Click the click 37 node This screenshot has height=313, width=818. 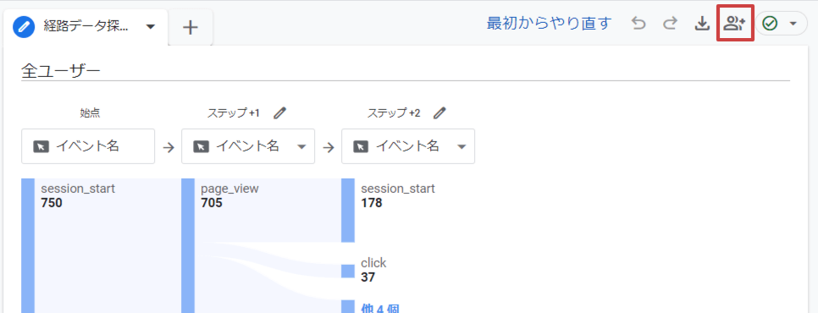click(373, 271)
